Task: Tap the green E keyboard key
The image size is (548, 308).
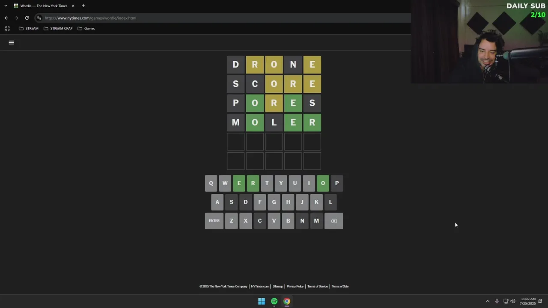Action: click(239, 183)
